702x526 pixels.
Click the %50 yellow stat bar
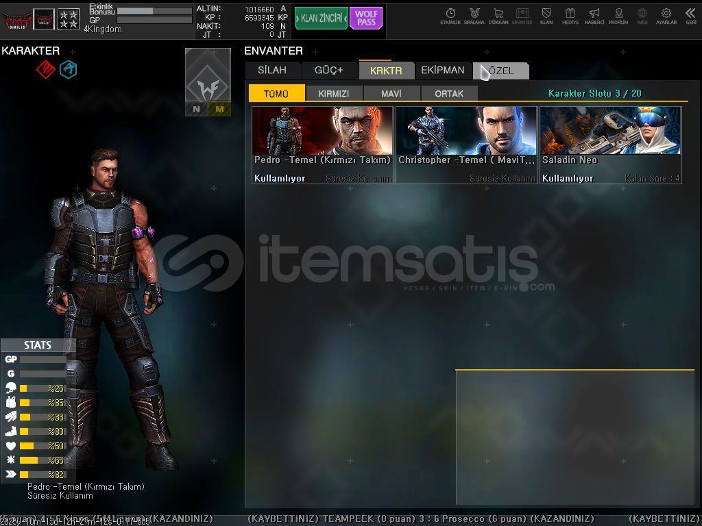(x=43, y=445)
